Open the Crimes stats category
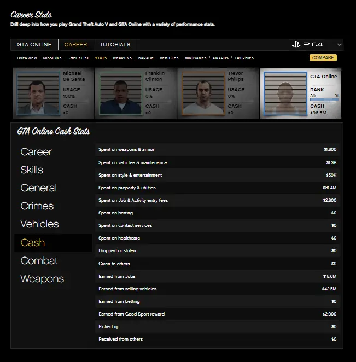Image resolution: width=356 pixels, height=362 pixels. (x=37, y=206)
